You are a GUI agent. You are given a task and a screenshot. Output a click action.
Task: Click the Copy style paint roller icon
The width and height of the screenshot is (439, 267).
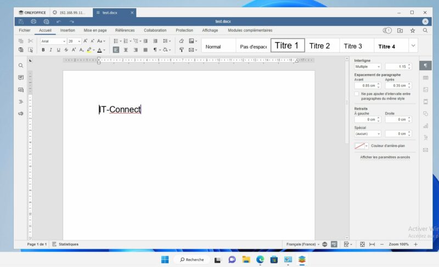click(x=182, y=50)
